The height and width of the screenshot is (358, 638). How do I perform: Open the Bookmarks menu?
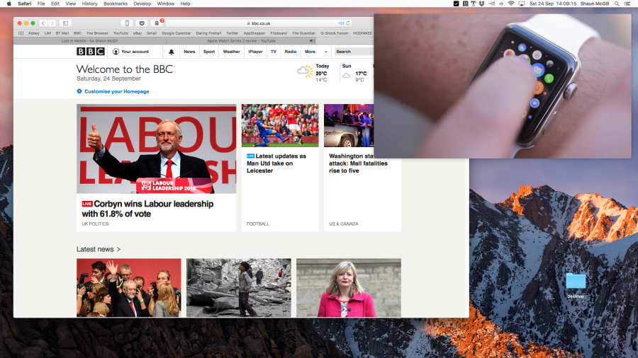(x=116, y=4)
